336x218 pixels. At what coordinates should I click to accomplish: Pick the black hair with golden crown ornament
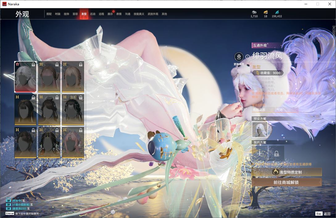(73, 110)
